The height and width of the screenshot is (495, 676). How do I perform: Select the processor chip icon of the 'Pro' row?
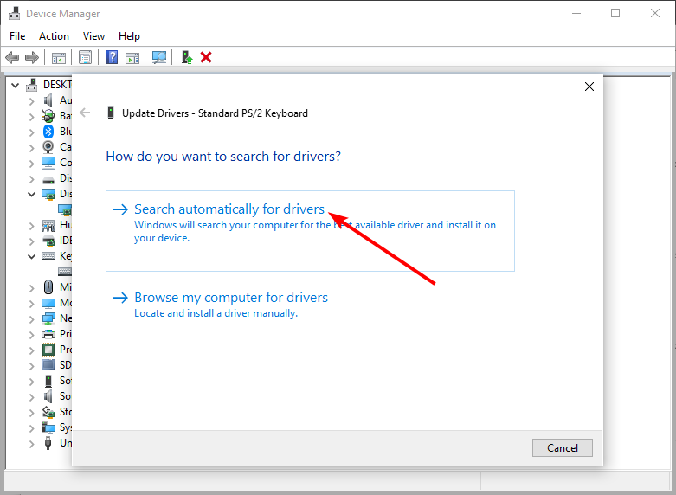click(x=48, y=350)
